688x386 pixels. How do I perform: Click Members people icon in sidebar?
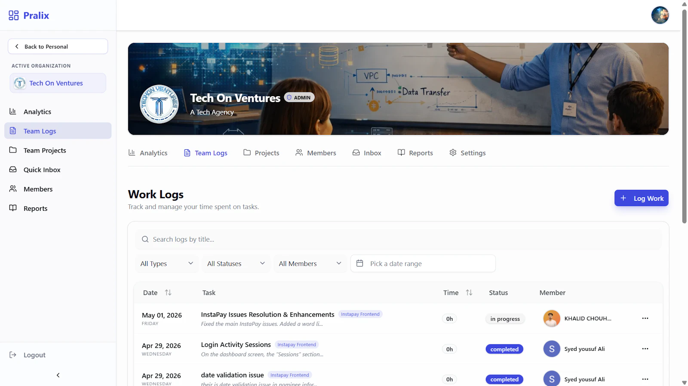[x=13, y=188]
